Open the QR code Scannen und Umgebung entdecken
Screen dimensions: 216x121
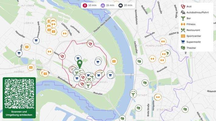coord(19,98)
